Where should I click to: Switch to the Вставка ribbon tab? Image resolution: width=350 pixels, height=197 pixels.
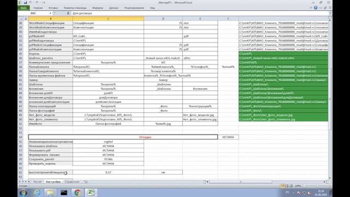[53, 8]
